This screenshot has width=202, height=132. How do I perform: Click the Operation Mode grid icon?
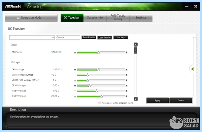click(19, 18)
